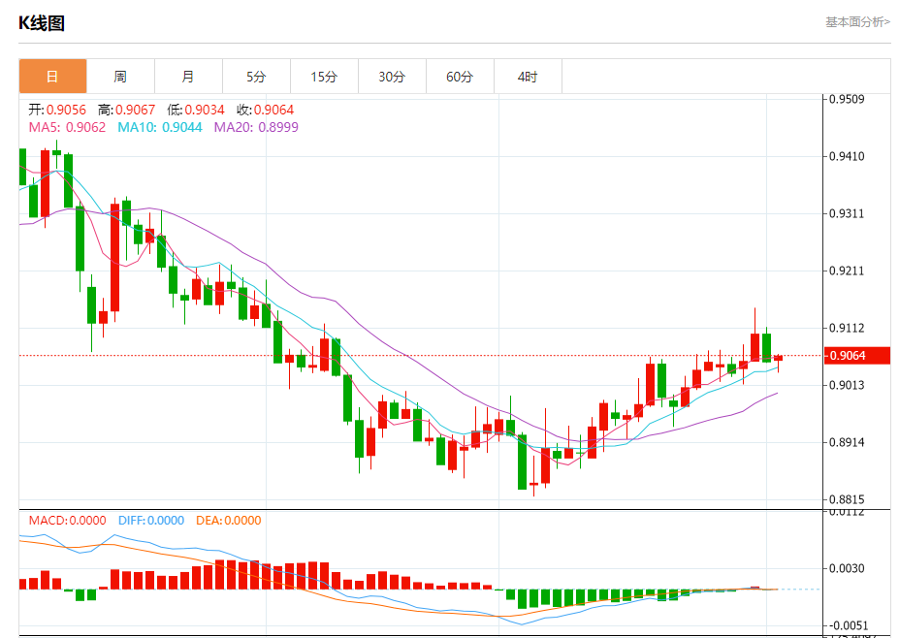This screenshot has height=638, width=899.
Task: Switch to the 周 weekly tab
Action: pyautogui.click(x=120, y=77)
